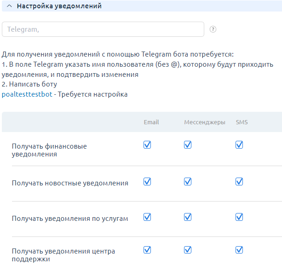Click the Настройка уведомлений section title
This screenshot has height=271, width=282.
point(59,6)
